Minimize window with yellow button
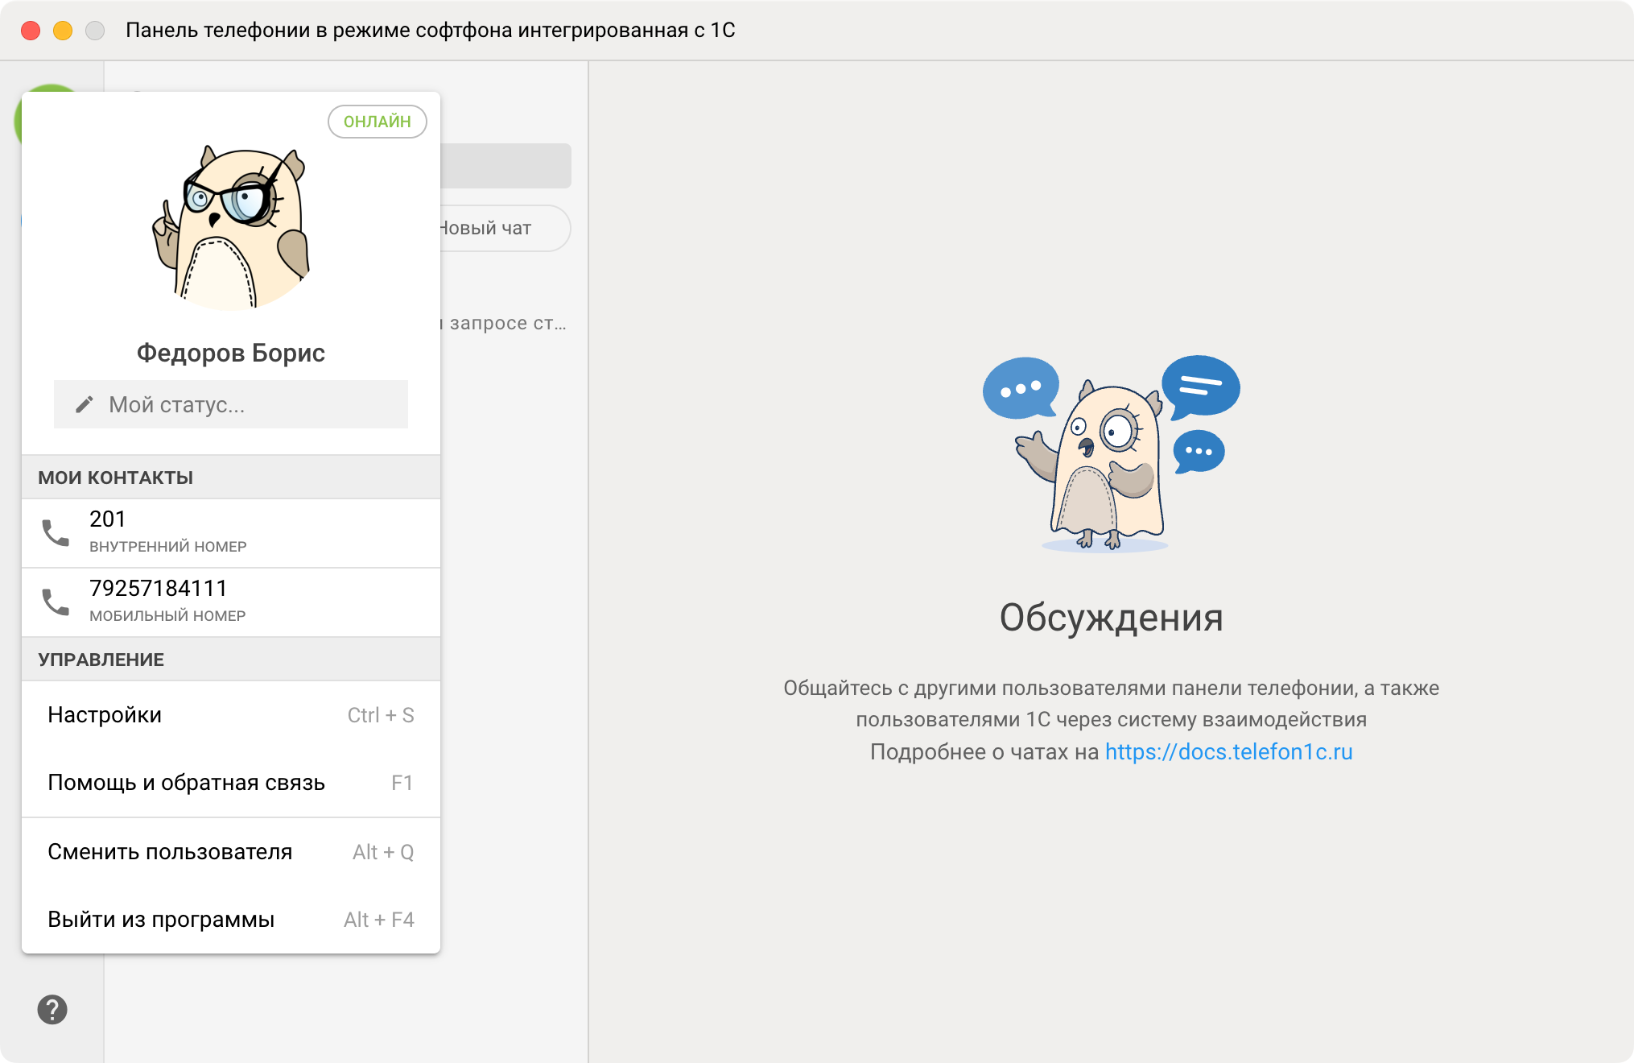Image resolution: width=1634 pixels, height=1063 pixels. coord(63,31)
